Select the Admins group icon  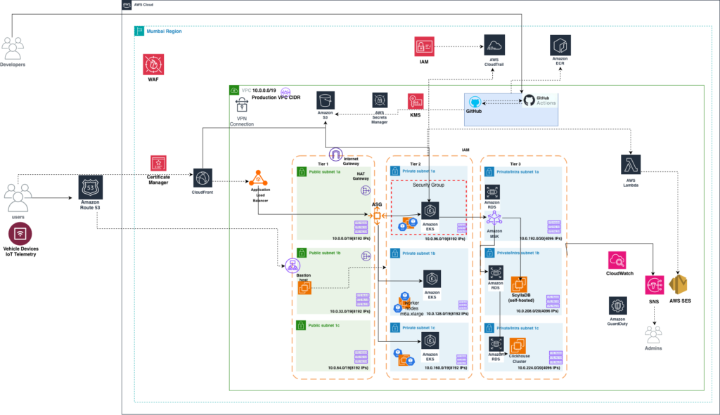(653, 334)
